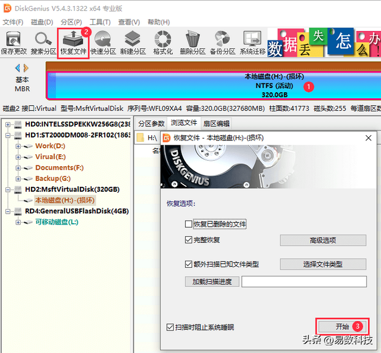
Task: Open the 文件(F) menu
Action: click(x=13, y=22)
